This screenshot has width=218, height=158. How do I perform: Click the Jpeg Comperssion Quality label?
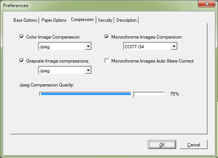47,85
